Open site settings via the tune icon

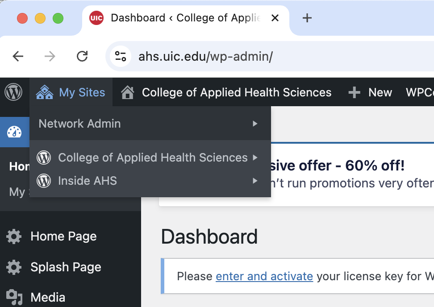point(120,56)
